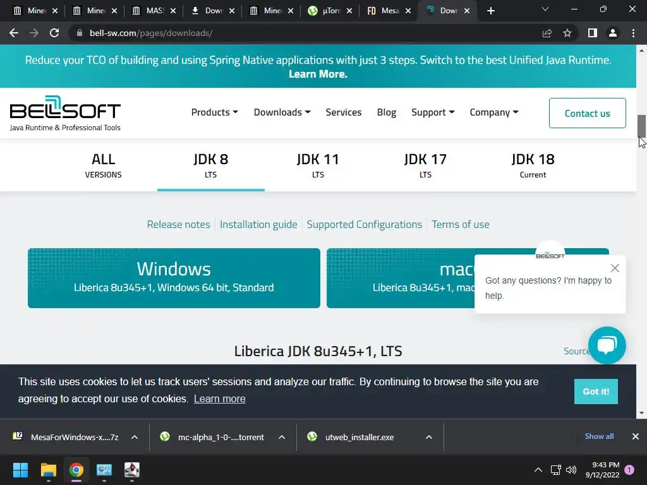
Task: Open the Chrome three-dot menu
Action: pos(633,33)
